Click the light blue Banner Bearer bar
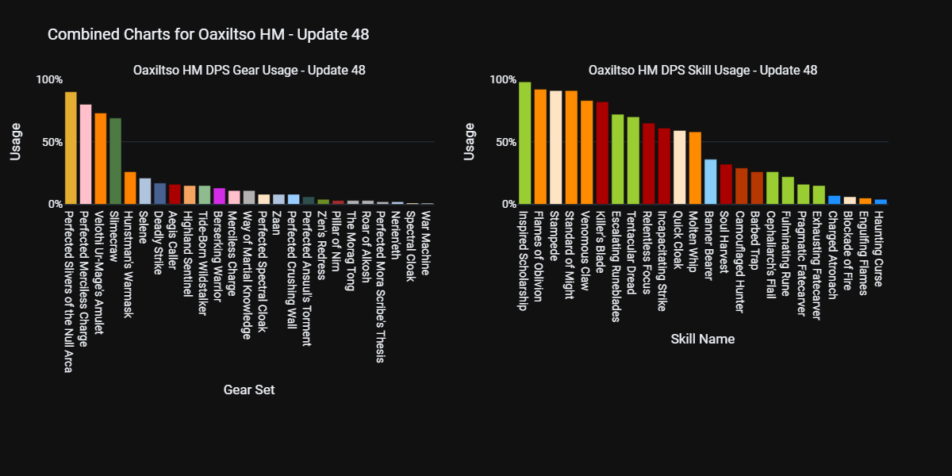The image size is (952, 476). [711, 182]
